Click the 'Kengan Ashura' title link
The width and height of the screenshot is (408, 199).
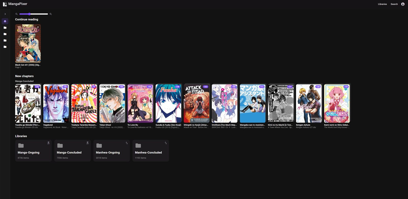point(303,125)
